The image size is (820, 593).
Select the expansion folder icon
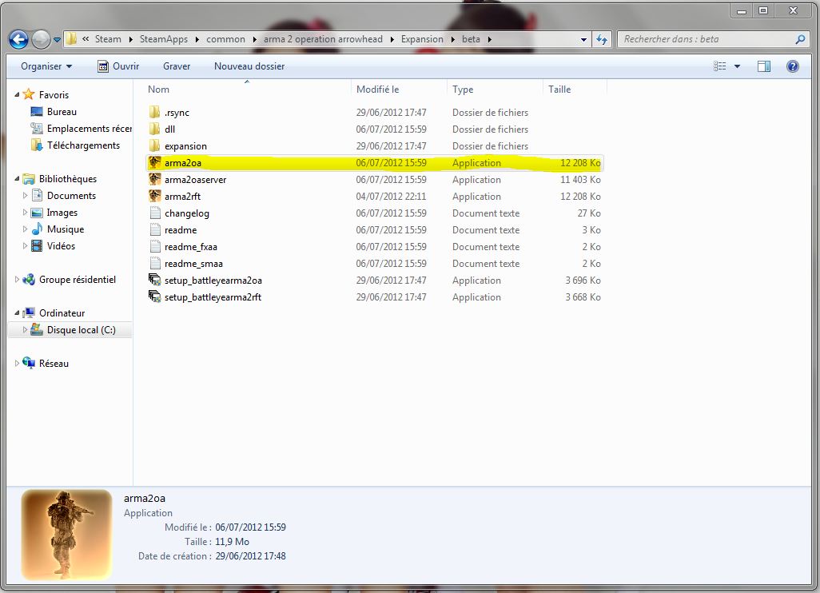click(155, 145)
